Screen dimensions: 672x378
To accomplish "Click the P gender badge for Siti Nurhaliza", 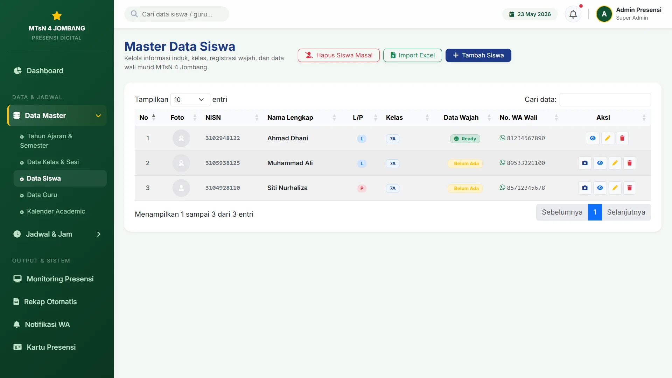I will tap(362, 188).
